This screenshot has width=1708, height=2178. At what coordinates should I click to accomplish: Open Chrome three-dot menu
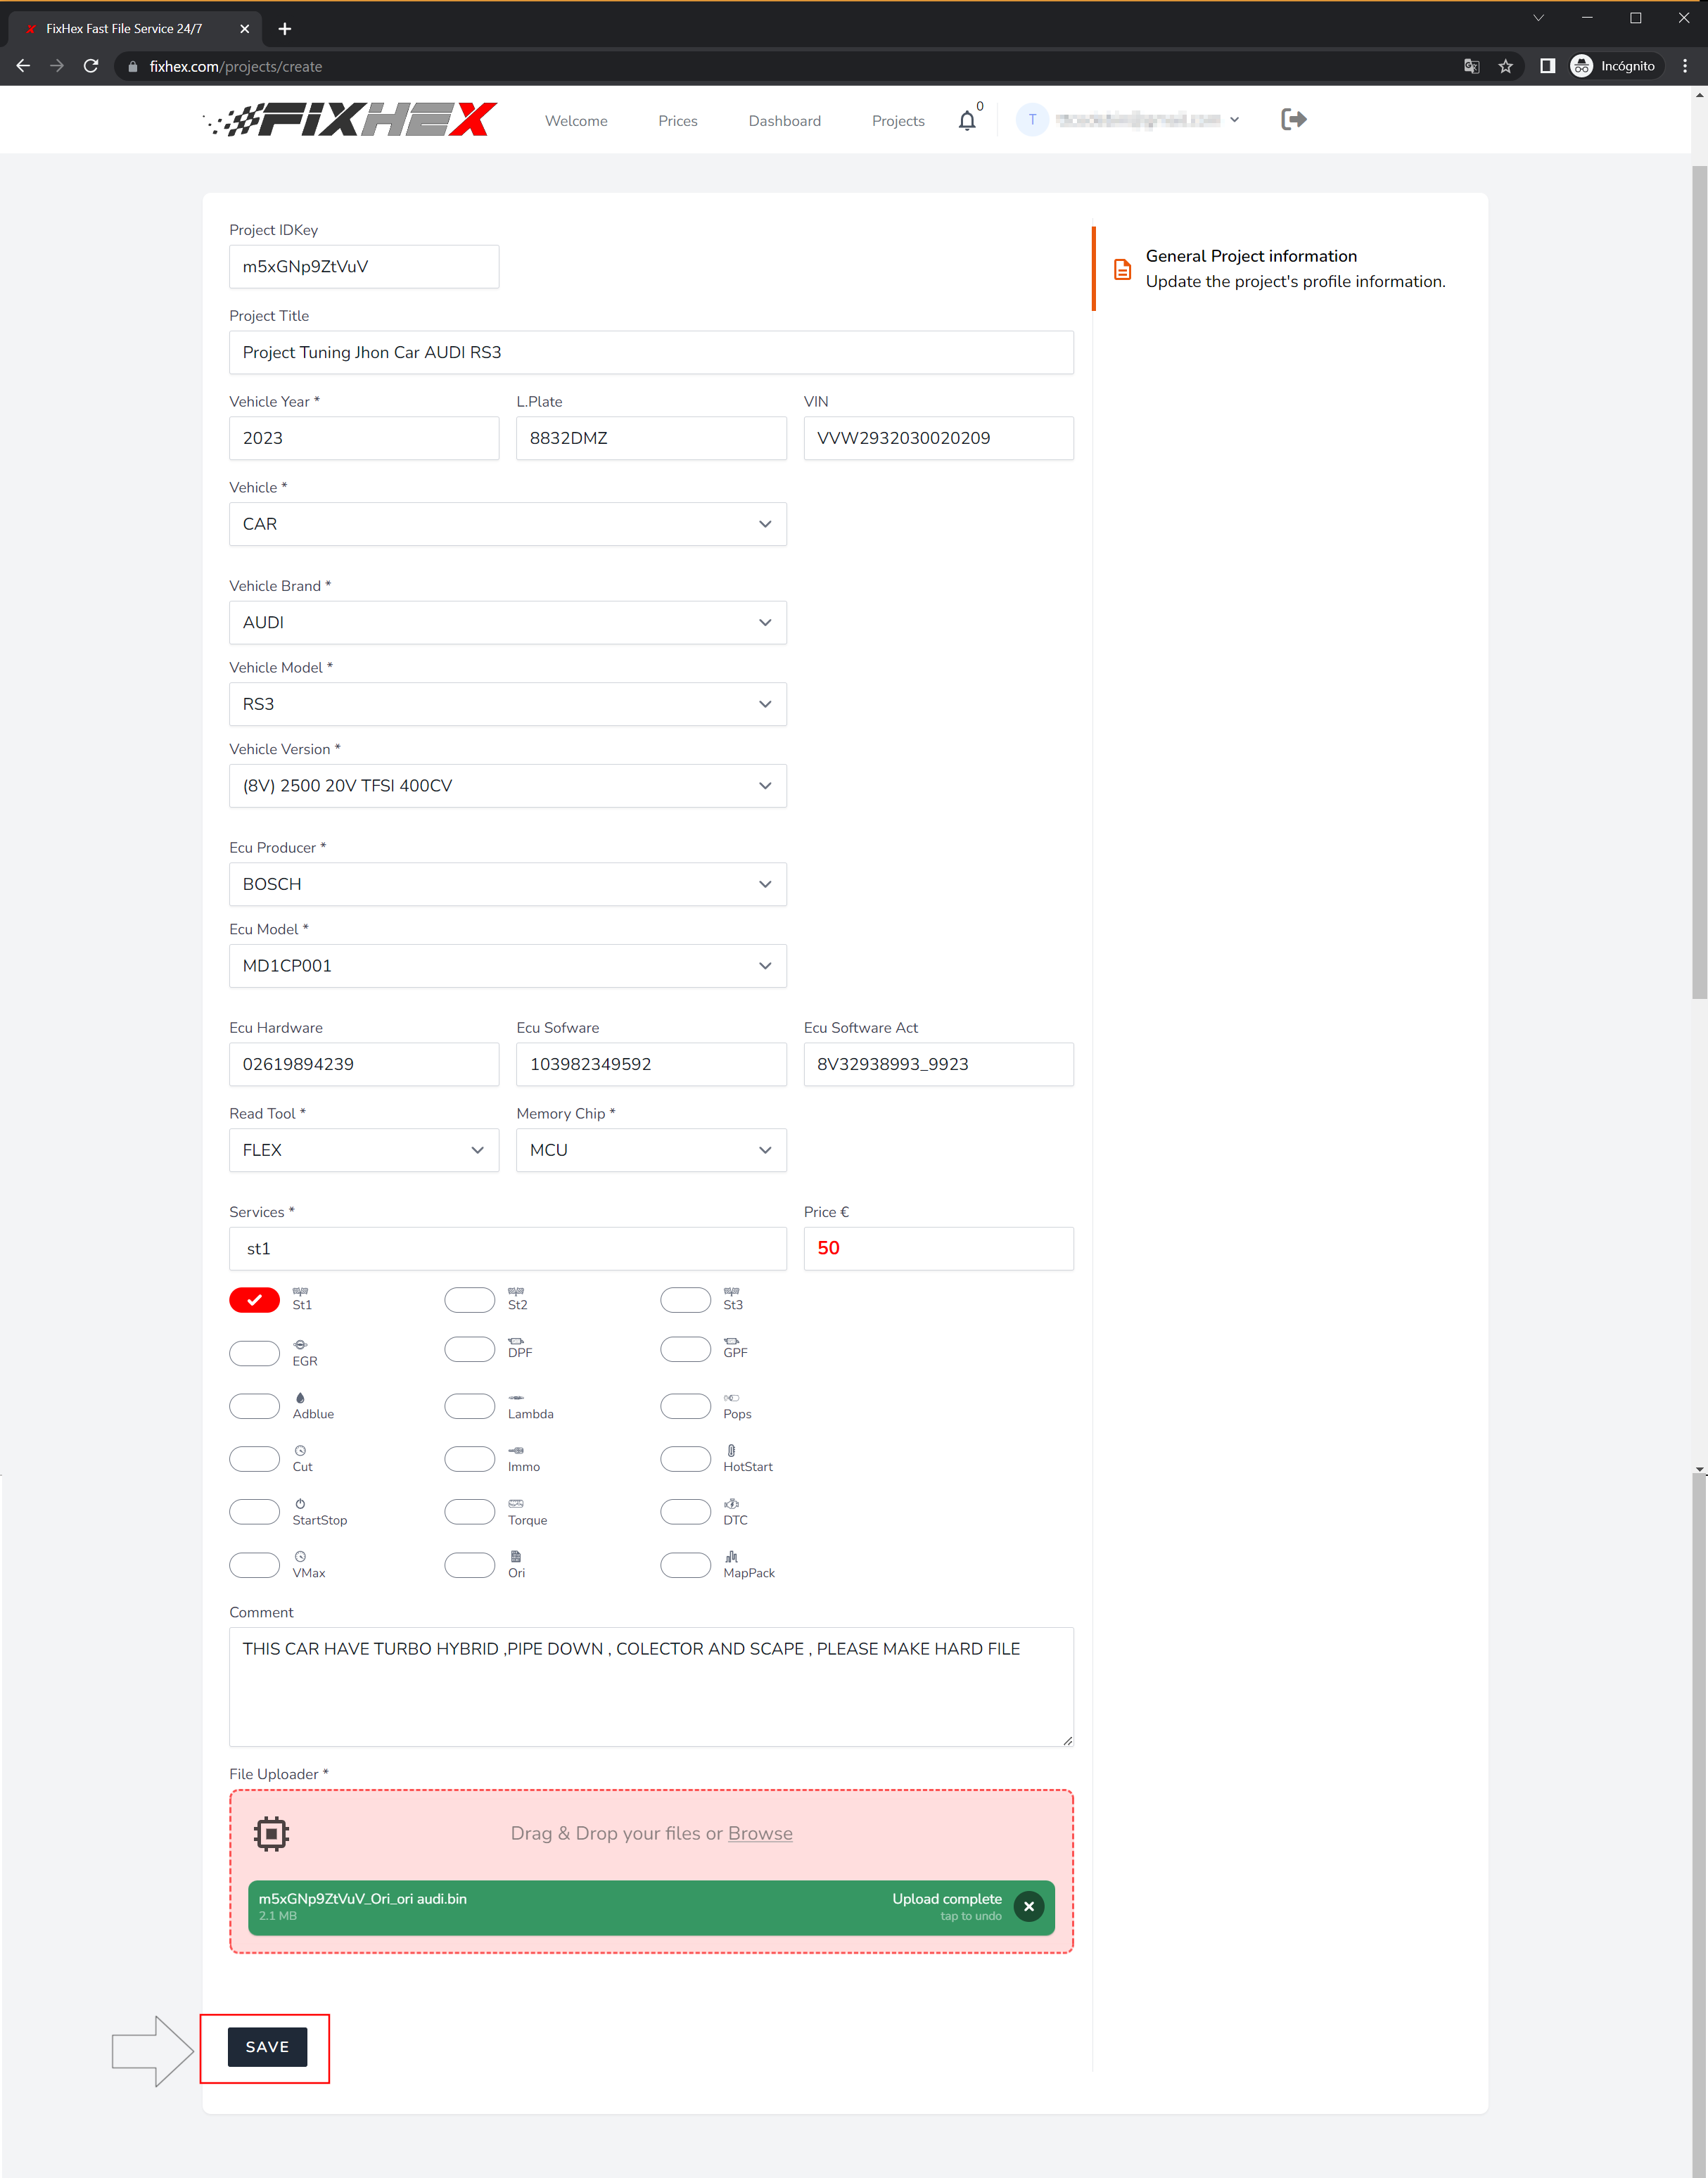1685,66
